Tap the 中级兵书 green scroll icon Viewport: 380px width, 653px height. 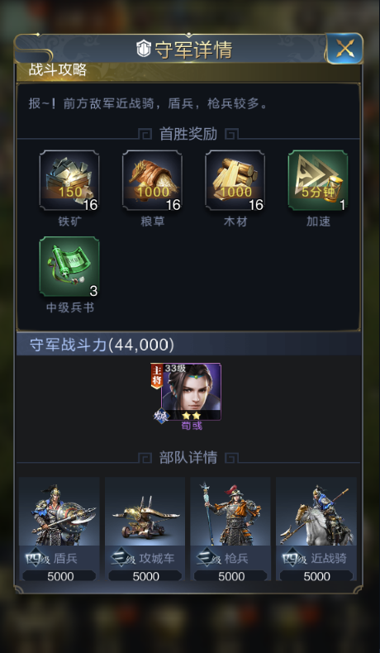[x=69, y=266]
